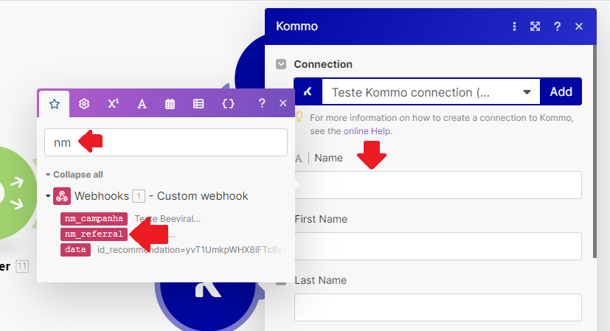Click the Webhooks module icon
The width and height of the screenshot is (610, 331).
62,196
